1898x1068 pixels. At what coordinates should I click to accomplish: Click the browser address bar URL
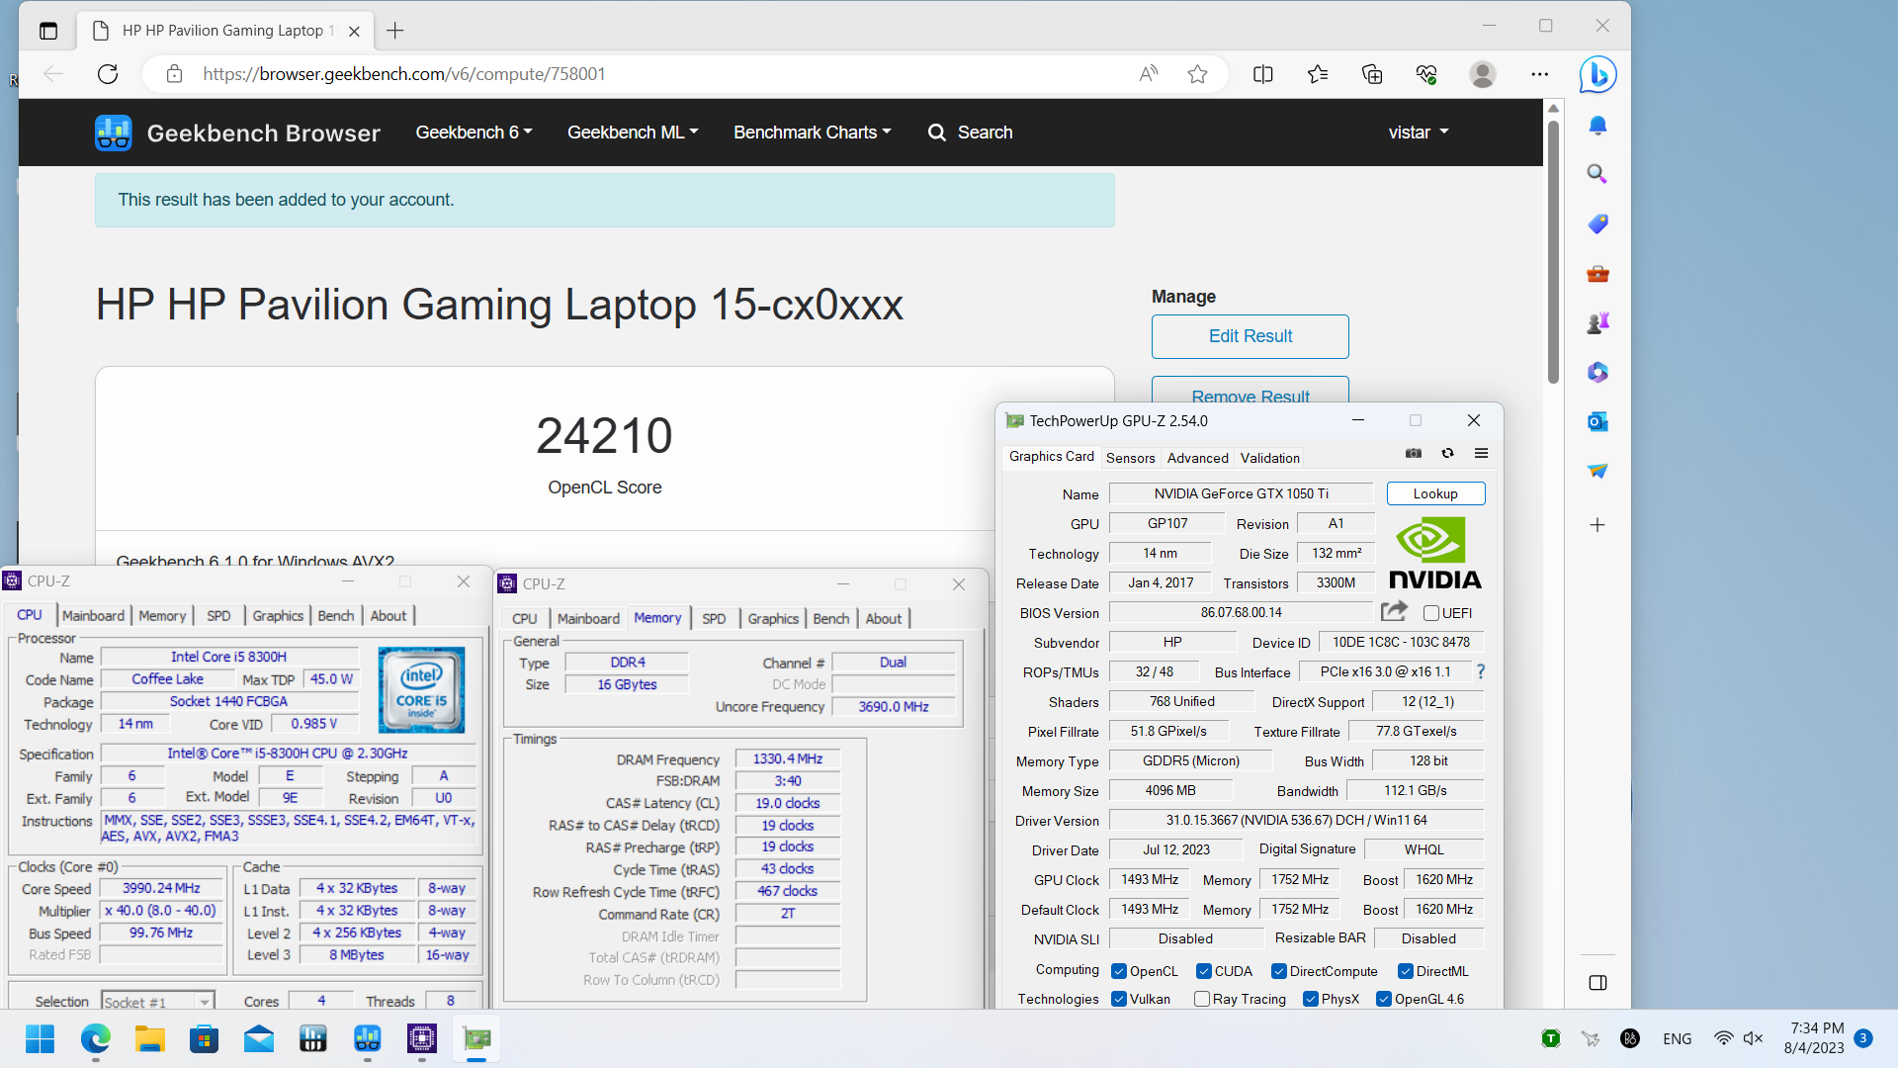(x=403, y=74)
